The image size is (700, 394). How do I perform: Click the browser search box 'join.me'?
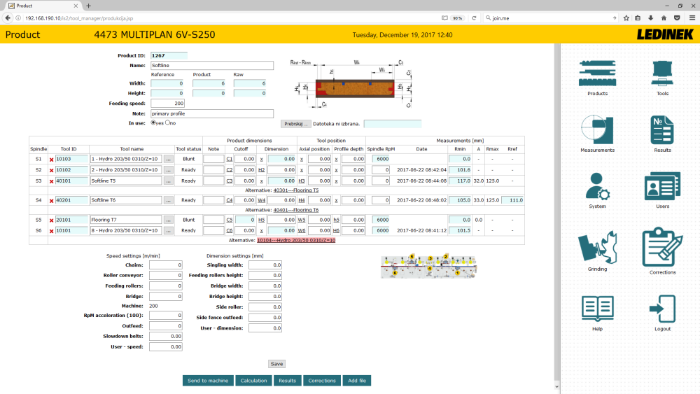click(552, 18)
